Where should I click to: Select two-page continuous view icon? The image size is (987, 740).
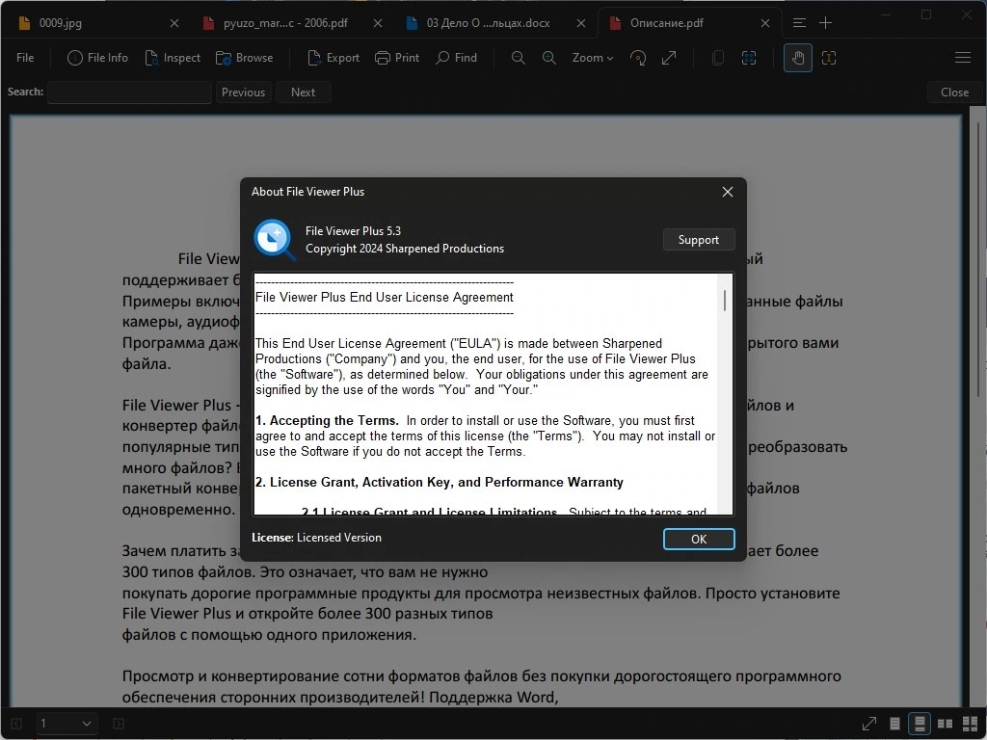(x=970, y=724)
